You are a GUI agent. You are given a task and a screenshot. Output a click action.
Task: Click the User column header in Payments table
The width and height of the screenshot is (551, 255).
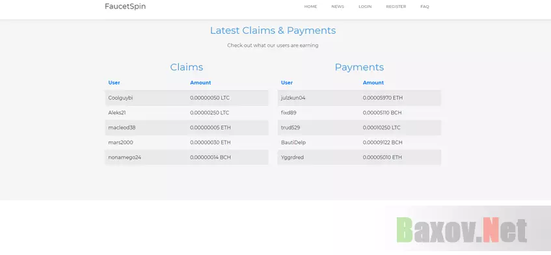287,83
